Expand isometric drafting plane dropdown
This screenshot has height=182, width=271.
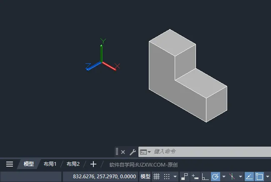coord(240,177)
